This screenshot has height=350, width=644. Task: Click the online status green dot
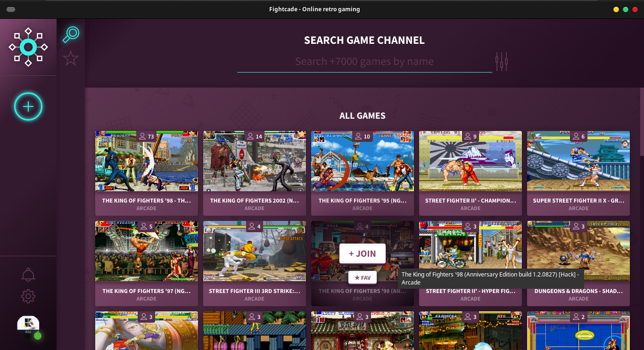click(38, 336)
